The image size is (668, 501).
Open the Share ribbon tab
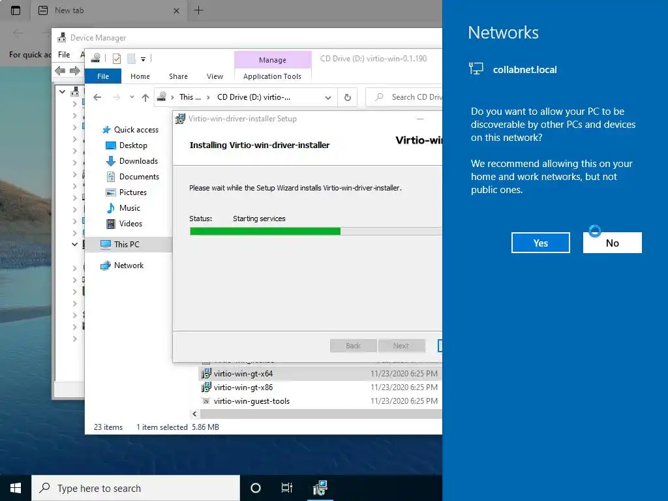coord(178,76)
